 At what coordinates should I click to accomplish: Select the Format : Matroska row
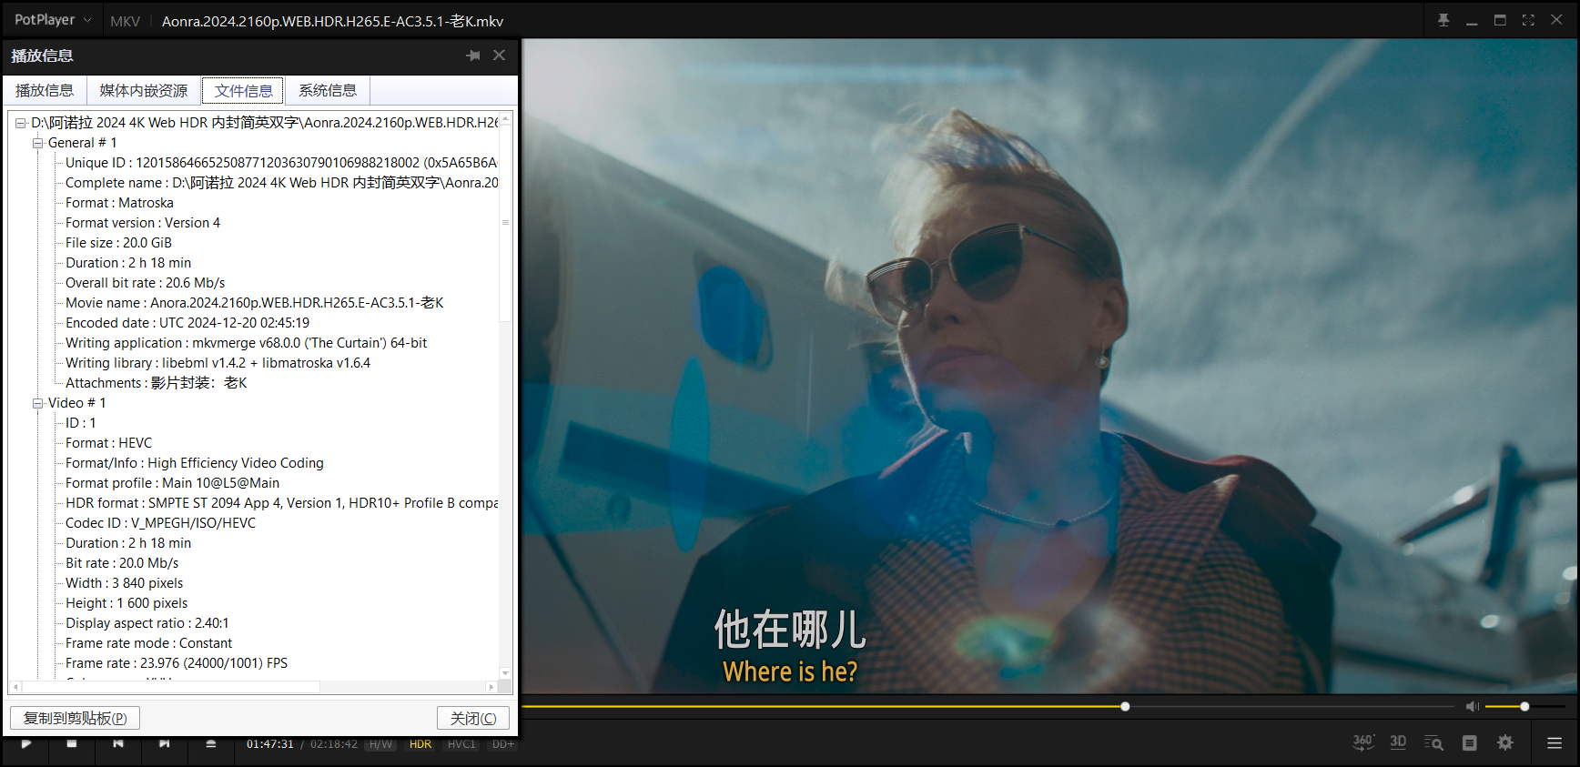point(119,203)
